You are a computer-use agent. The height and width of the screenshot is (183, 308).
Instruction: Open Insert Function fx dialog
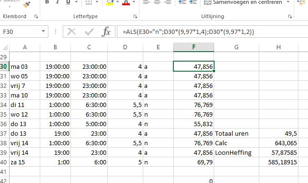tap(106, 32)
